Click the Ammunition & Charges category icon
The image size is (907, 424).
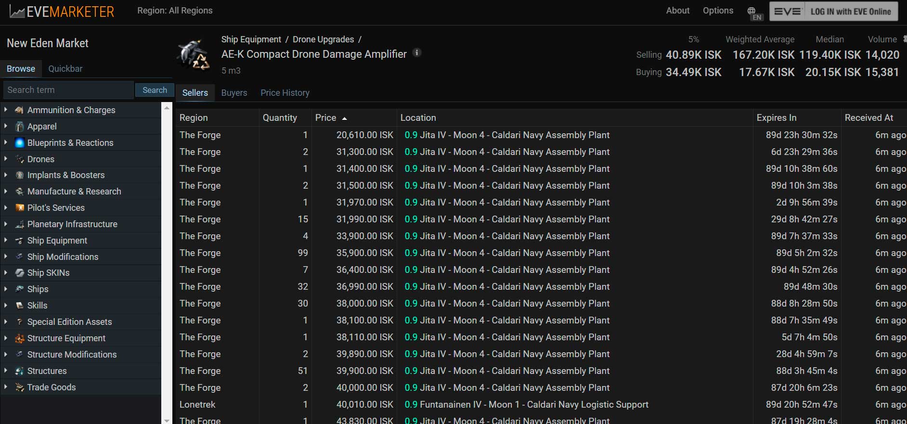click(x=19, y=110)
